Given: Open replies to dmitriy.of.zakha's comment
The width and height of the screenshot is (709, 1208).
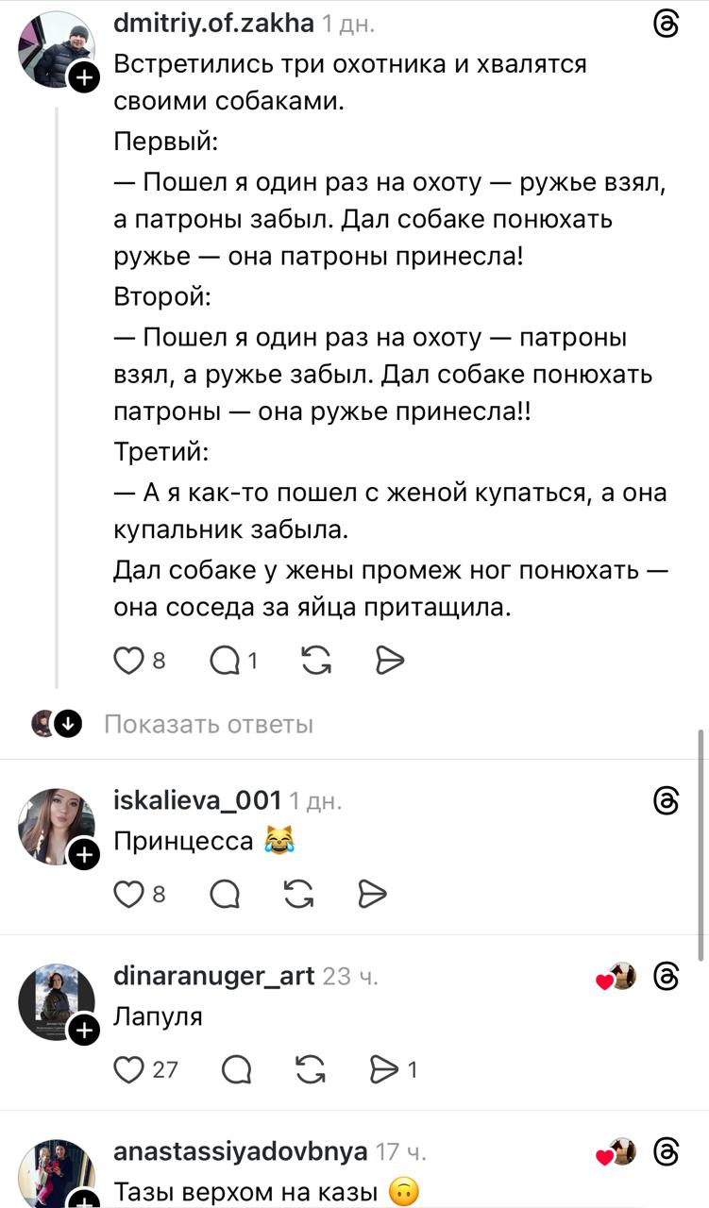Looking at the screenshot, I should tap(227, 662).
